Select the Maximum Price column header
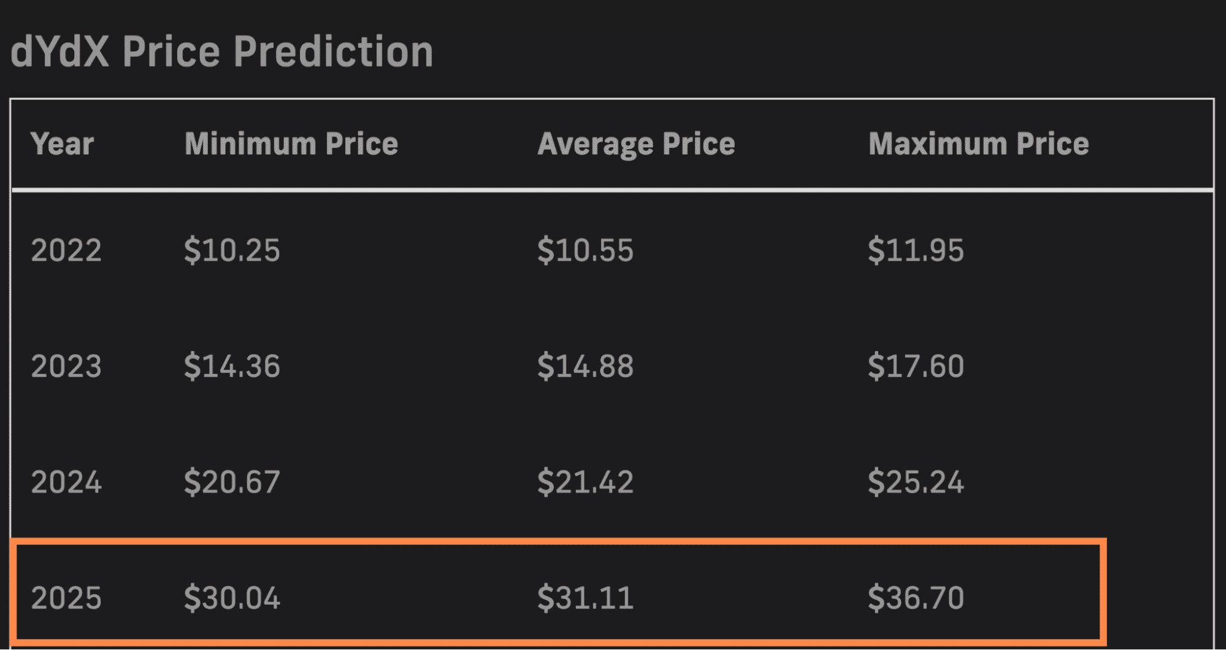The image size is (1226, 650). pyautogui.click(x=979, y=144)
